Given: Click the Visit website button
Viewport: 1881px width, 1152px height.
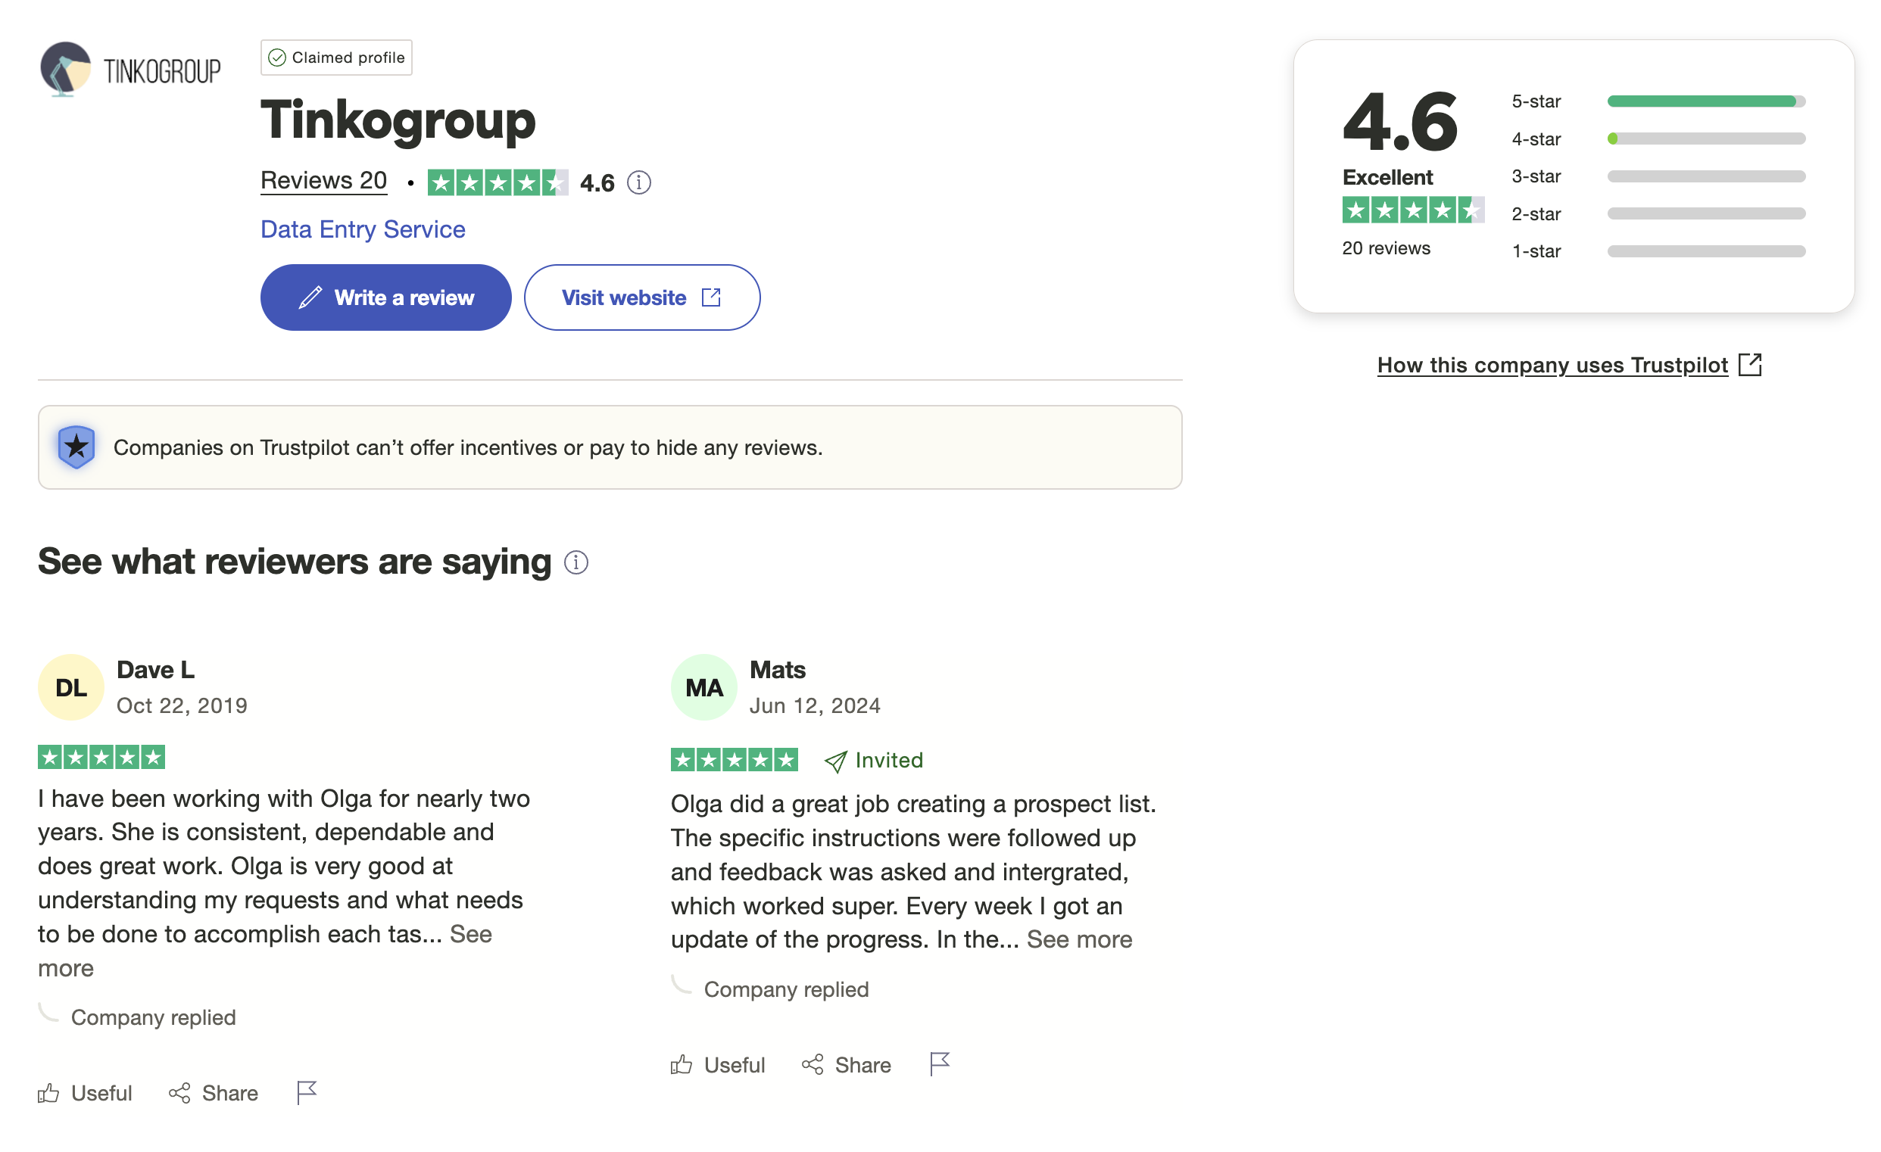Looking at the screenshot, I should click(x=642, y=297).
